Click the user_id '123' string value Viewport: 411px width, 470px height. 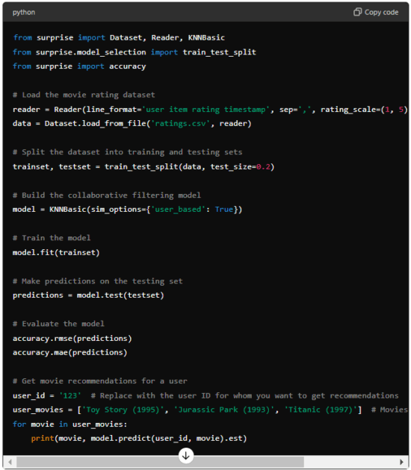click(x=70, y=395)
